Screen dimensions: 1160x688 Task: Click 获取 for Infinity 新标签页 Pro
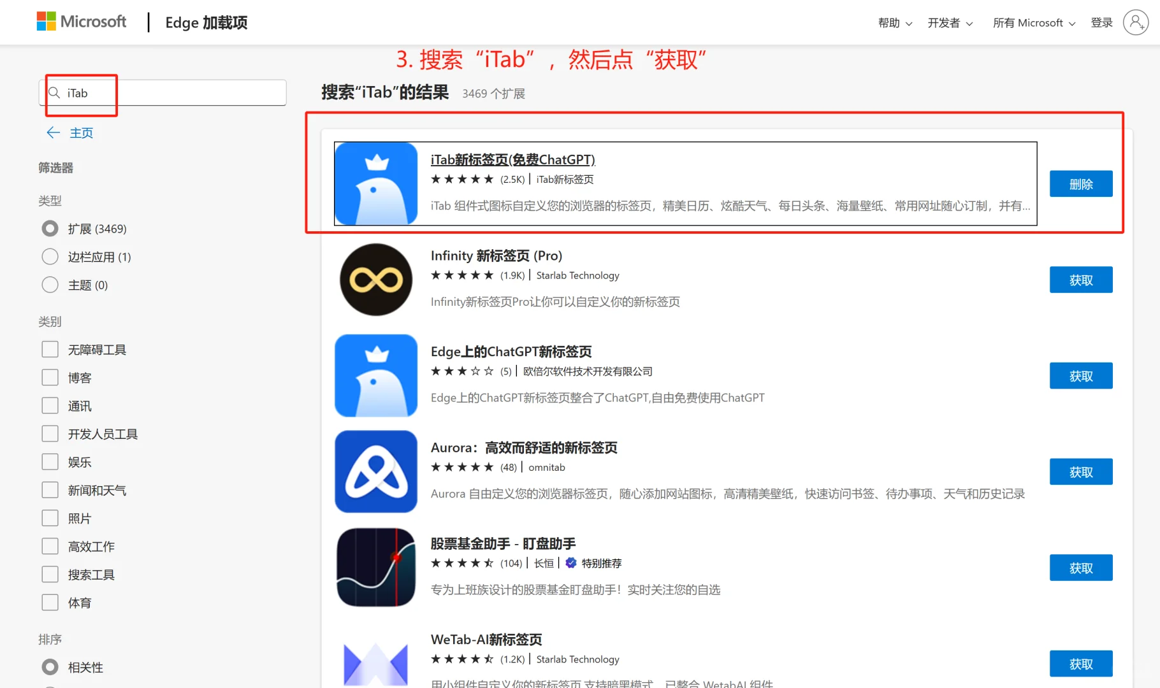(1080, 279)
